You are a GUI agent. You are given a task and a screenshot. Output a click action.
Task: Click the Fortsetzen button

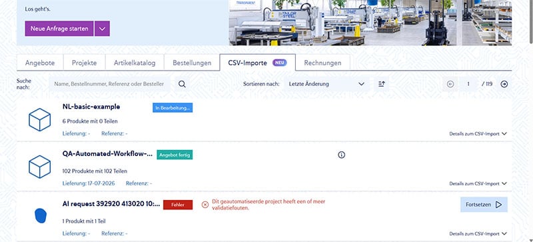[484, 205]
